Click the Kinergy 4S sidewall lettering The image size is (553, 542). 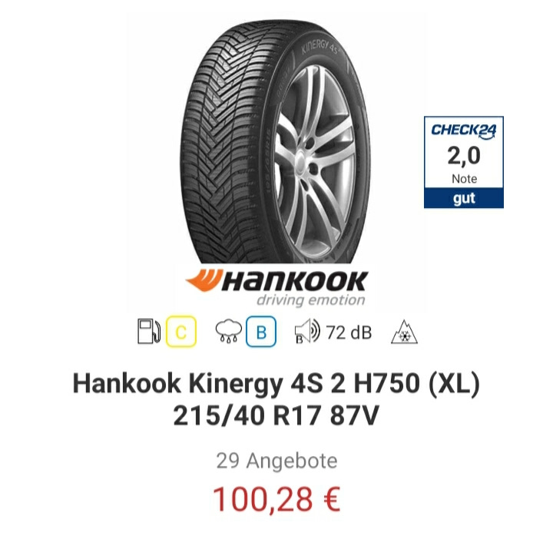320,48
